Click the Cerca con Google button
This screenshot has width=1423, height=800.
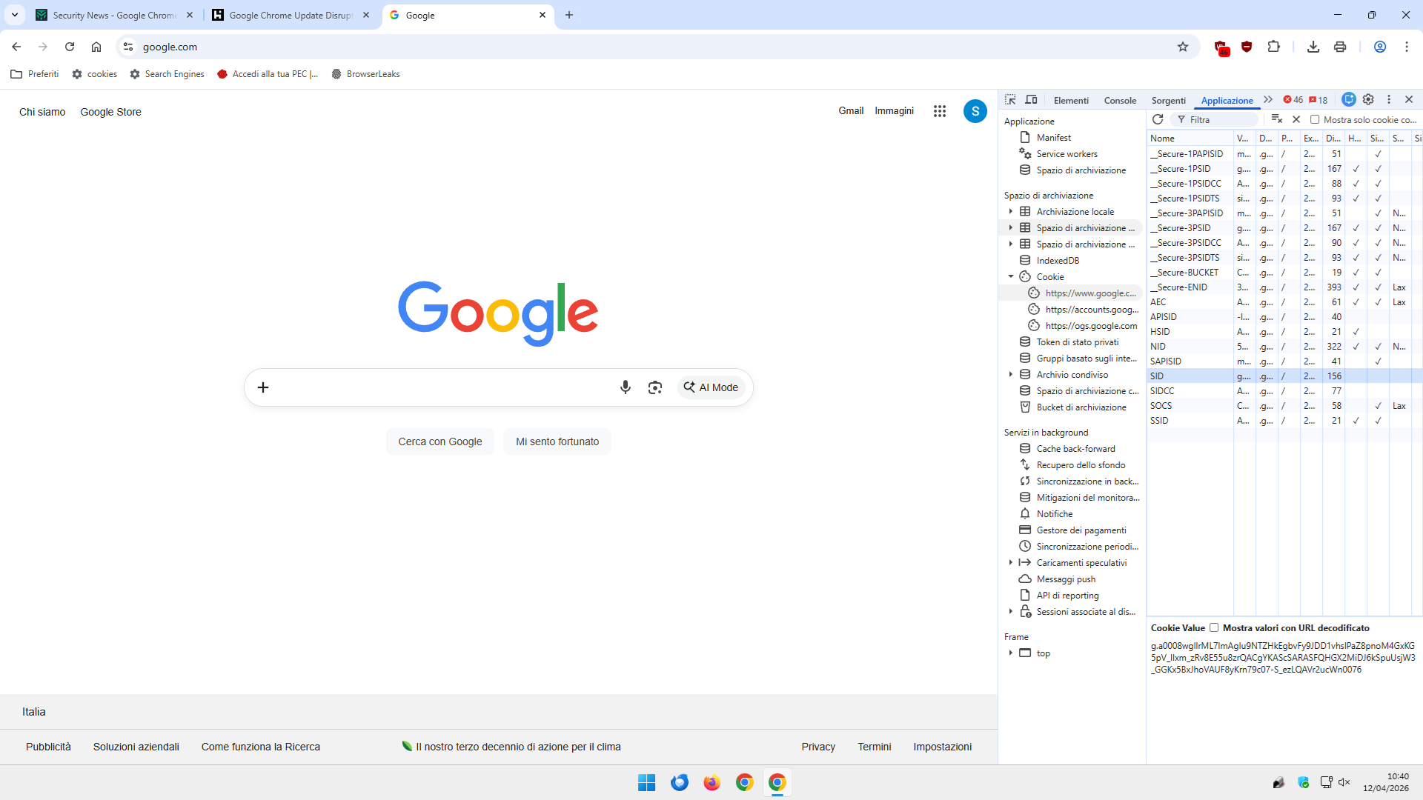(440, 441)
